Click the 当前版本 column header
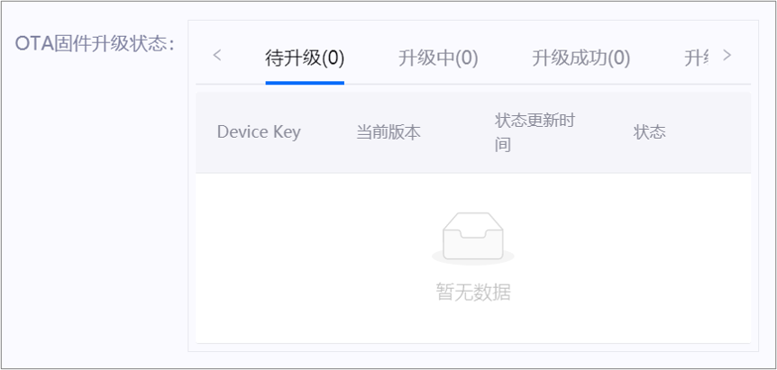Image resolution: width=777 pixels, height=370 pixels. (x=388, y=132)
